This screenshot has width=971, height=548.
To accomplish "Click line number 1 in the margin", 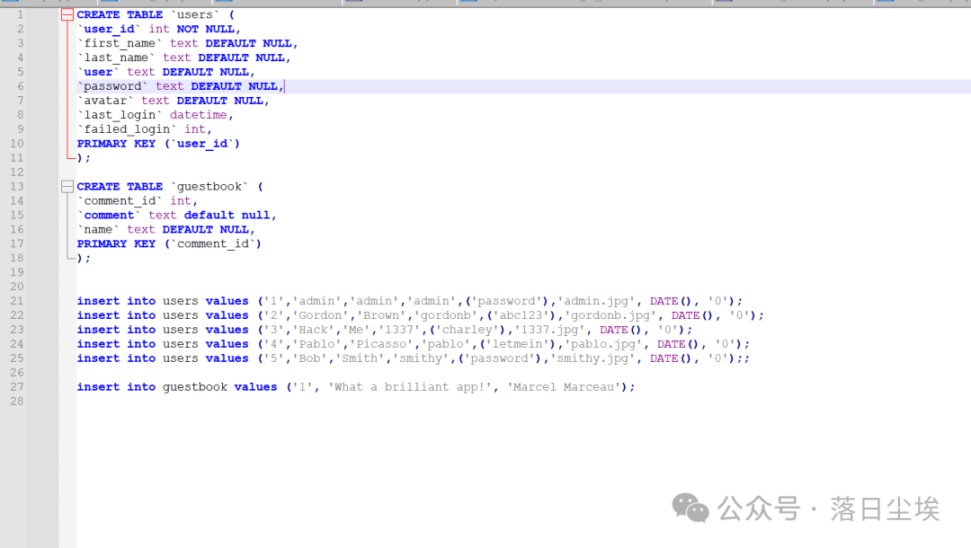I will [x=21, y=15].
